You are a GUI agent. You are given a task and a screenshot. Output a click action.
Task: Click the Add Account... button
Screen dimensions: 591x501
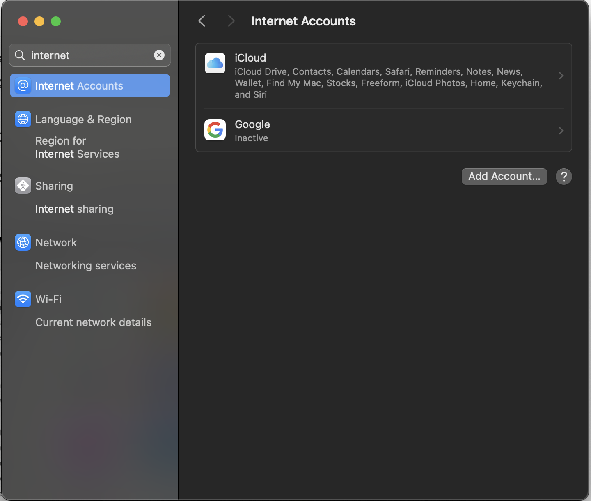click(504, 177)
